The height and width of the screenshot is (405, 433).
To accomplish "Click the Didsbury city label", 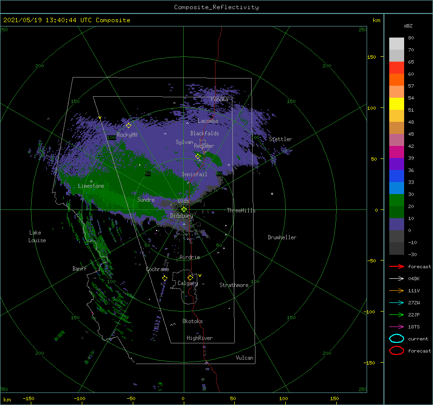I will [x=182, y=216].
